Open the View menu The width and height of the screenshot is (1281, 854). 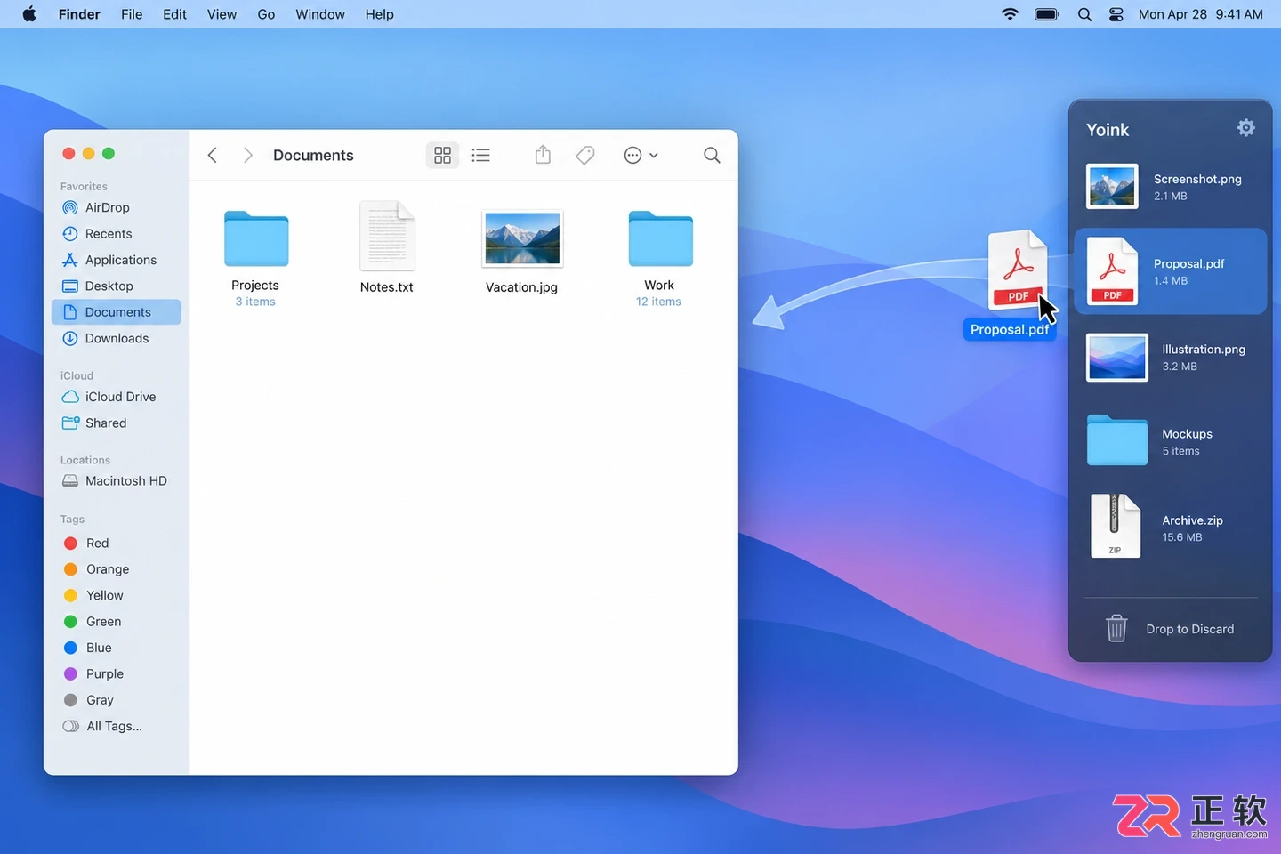pyautogui.click(x=222, y=14)
